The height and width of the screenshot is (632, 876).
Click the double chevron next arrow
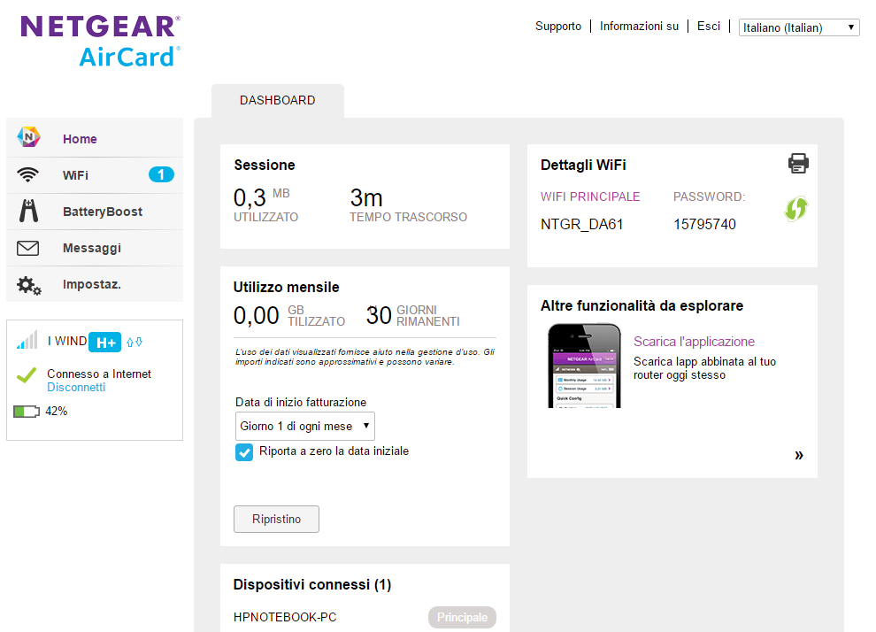pos(799,455)
